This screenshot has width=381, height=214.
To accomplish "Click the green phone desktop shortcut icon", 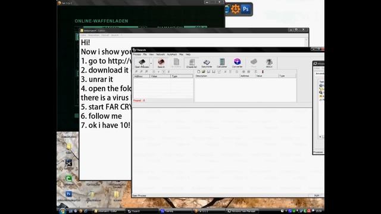I will pyautogui.click(x=69, y=179).
